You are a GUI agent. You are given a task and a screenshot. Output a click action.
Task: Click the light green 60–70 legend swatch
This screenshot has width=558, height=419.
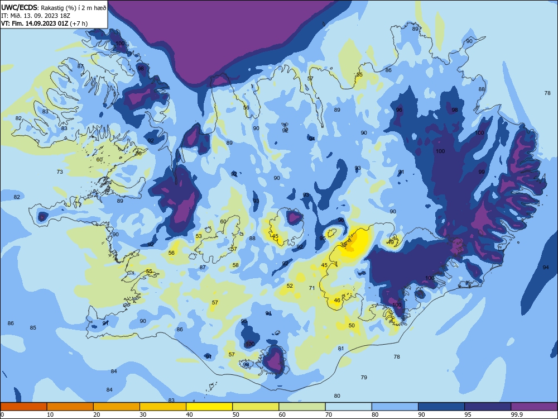pyautogui.click(x=302, y=407)
